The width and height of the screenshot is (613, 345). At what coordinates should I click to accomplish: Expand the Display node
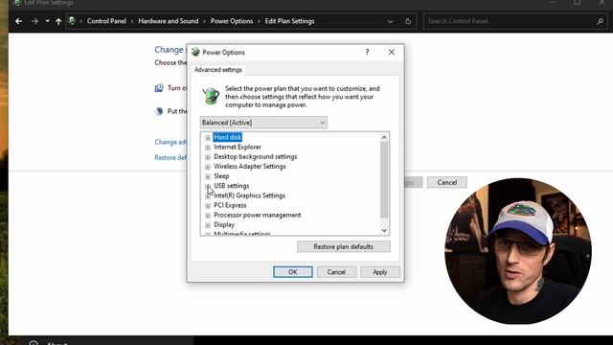click(208, 225)
